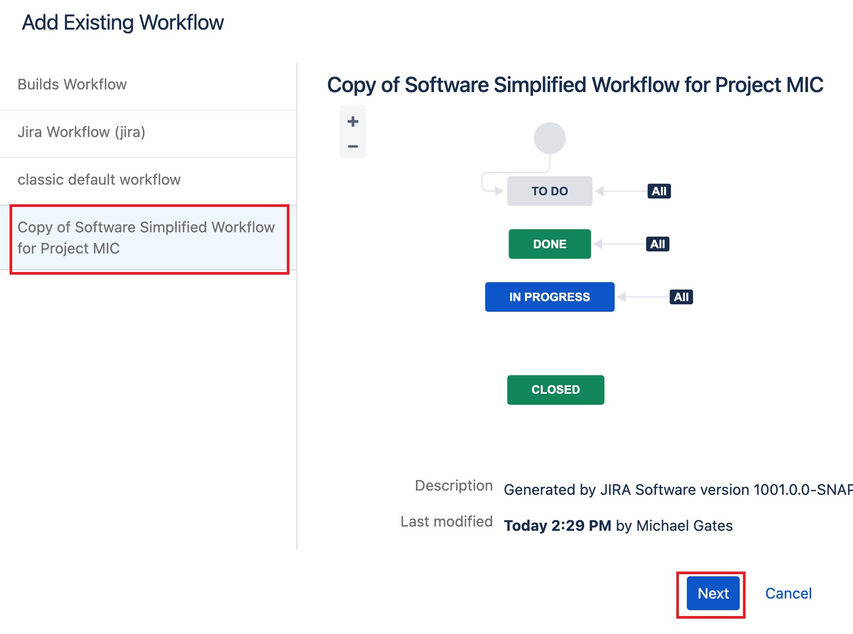
Task: Click the circular start node above TO DO
Action: tap(550, 138)
